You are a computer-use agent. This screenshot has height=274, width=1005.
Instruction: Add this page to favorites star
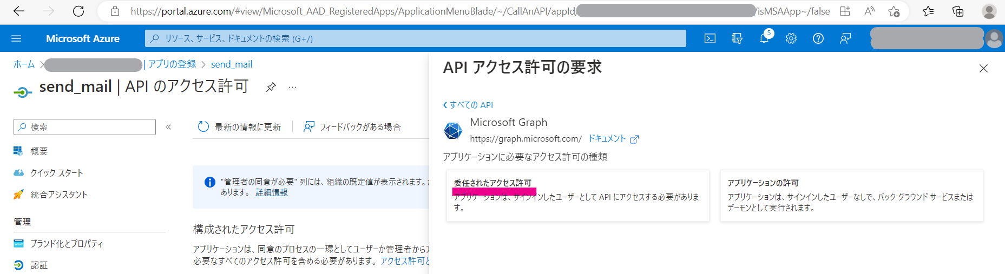click(x=894, y=11)
